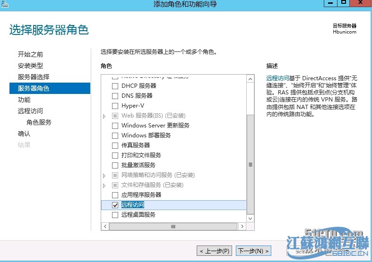Check the DHCP 服务器 role checkbox
Viewport: 372px width, 262px height.
point(115,86)
